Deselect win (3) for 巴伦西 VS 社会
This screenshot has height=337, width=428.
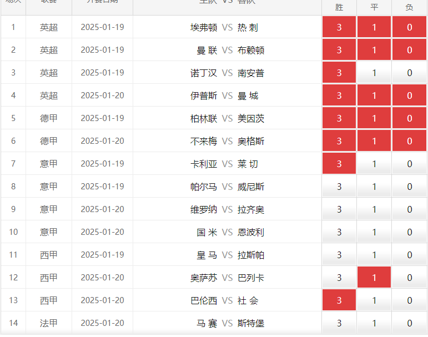coord(339,300)
